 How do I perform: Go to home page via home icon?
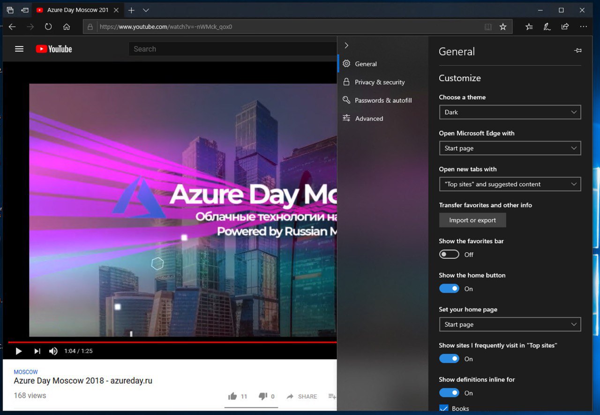67,27
